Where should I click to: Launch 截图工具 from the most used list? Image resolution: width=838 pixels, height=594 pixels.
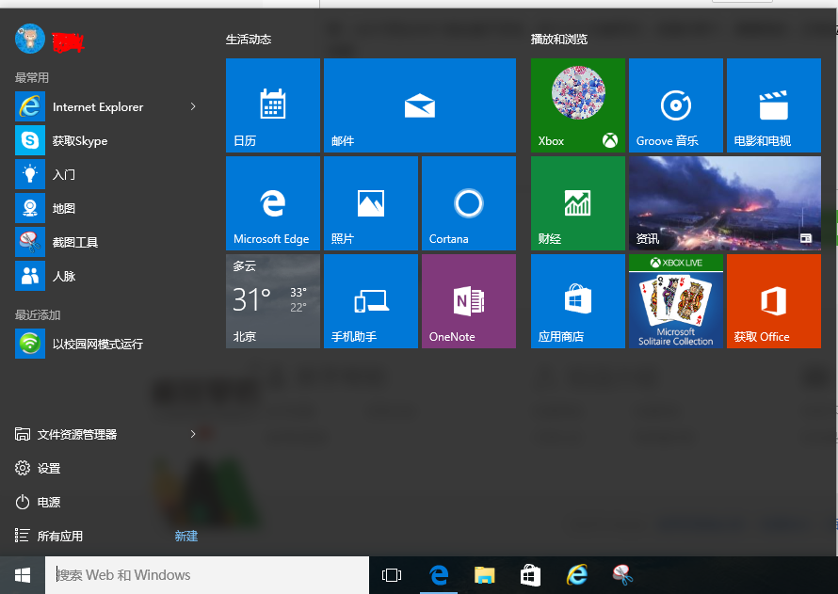[107, 242]
